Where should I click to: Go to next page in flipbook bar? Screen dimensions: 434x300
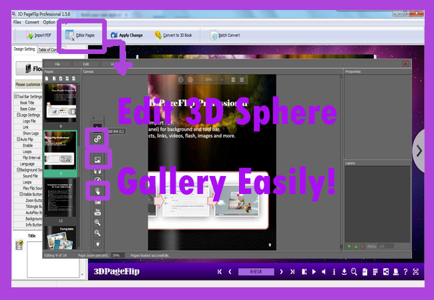[x=281, y=272]
